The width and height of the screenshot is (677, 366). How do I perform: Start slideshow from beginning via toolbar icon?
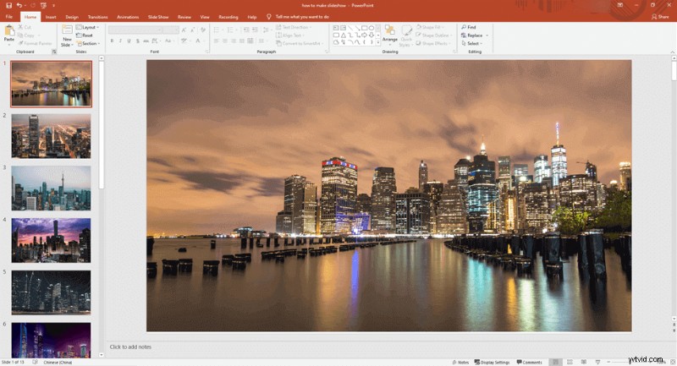click(43, 6)
